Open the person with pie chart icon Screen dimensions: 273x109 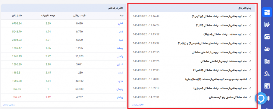(x=267, y=49)
